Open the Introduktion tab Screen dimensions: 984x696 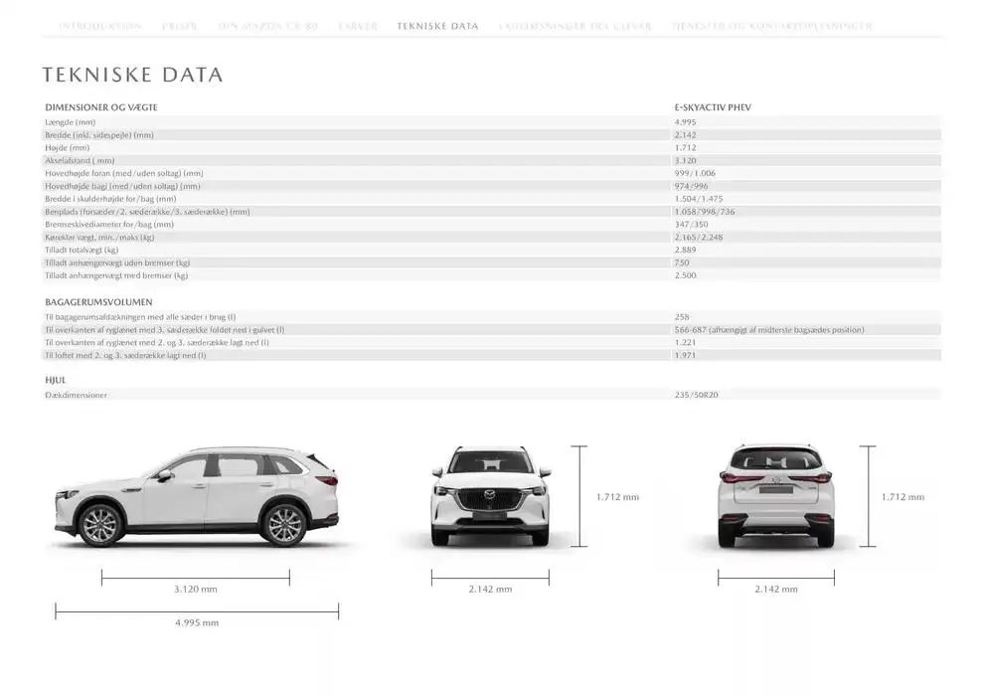[x=99, y=26]
